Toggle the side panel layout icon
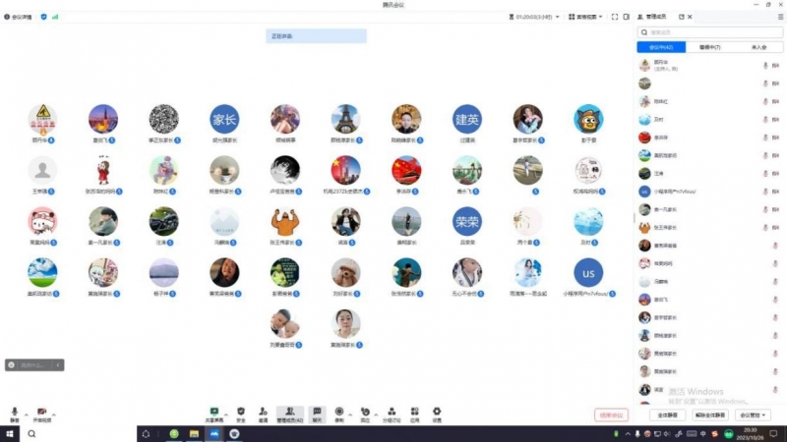 627,17
